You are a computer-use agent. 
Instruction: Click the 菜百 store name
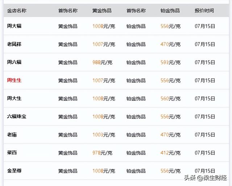[x=12, y=153]
